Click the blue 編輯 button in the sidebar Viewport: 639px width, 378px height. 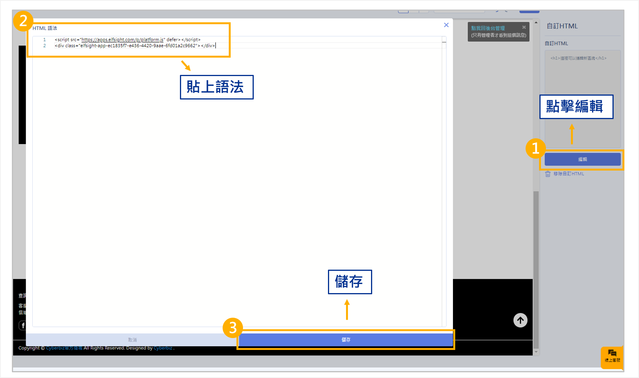point(582,159)
